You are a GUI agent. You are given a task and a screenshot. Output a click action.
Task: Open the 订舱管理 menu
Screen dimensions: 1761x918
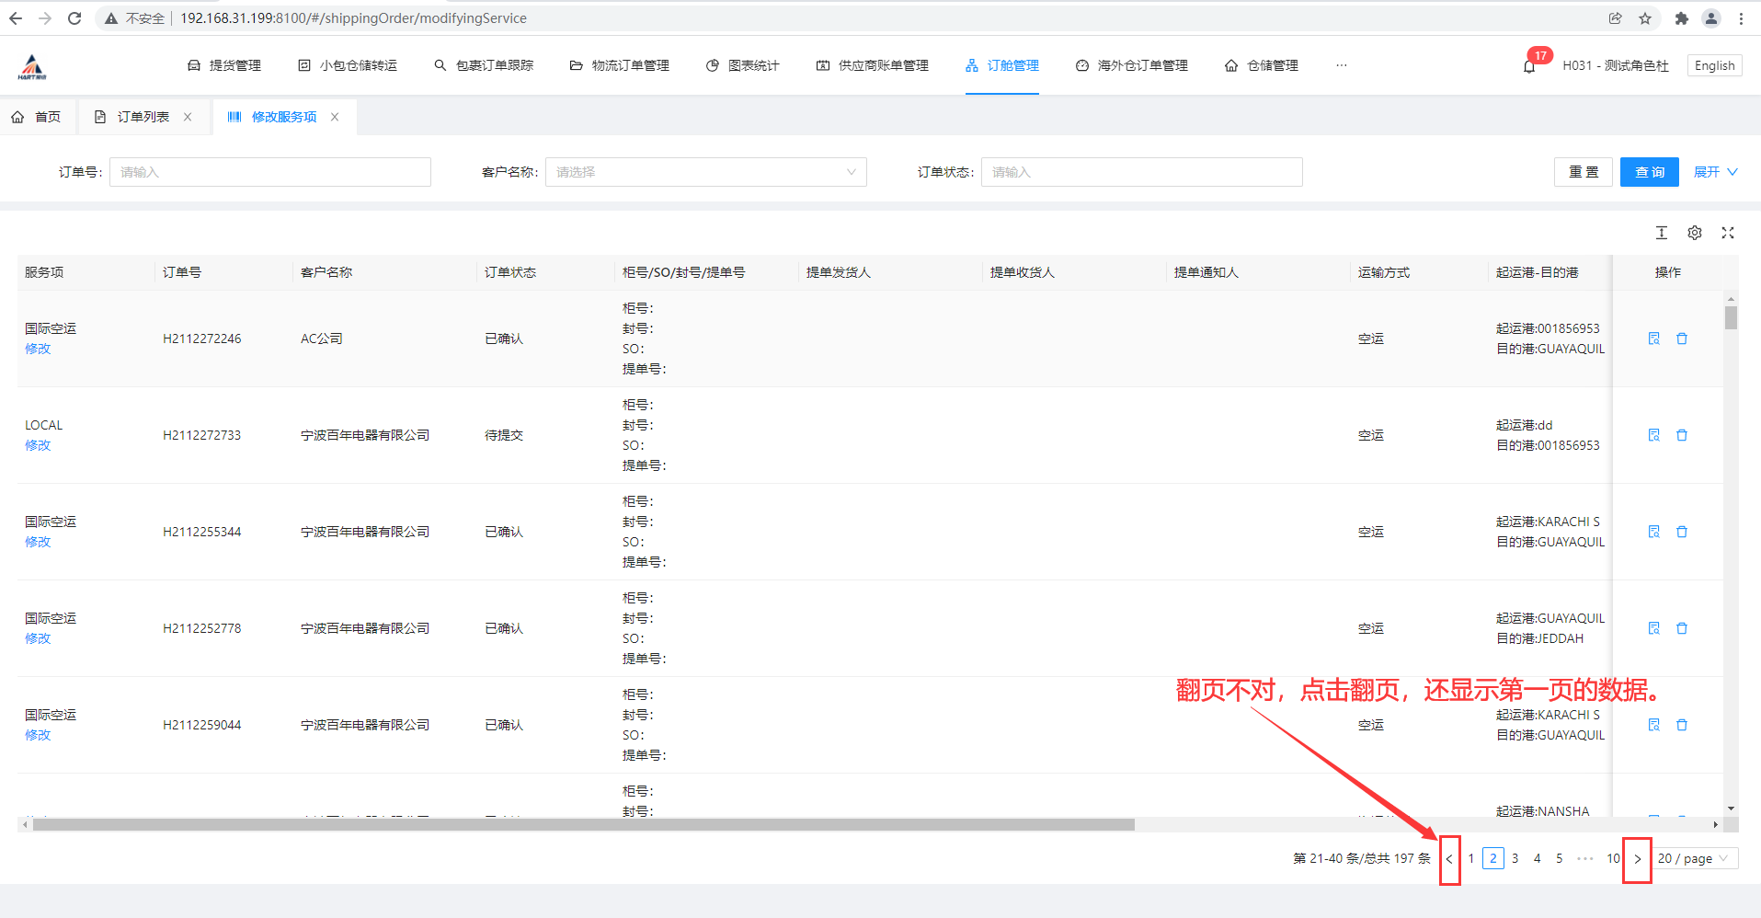pos(1002,65)
